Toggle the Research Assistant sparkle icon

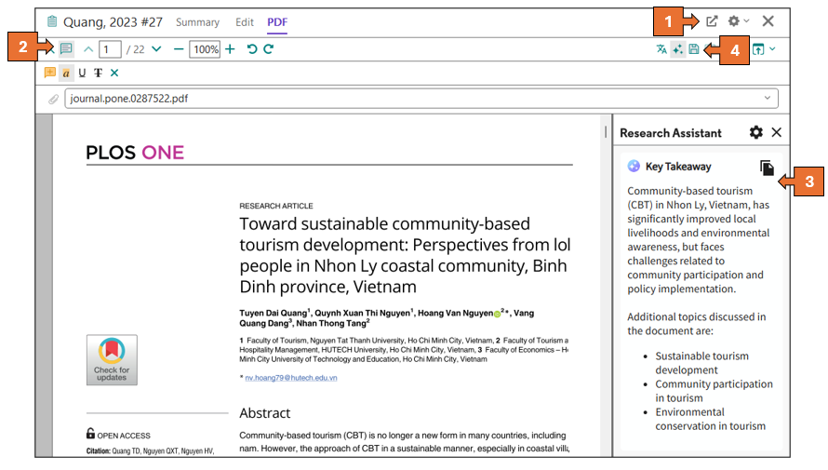(677, 49)
